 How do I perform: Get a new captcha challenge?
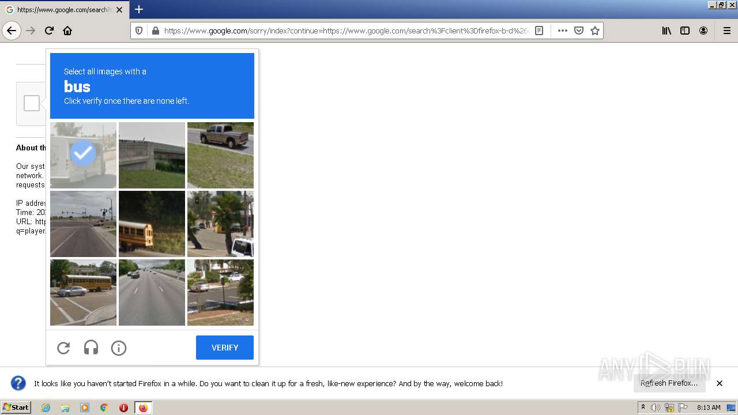point(63,348)
